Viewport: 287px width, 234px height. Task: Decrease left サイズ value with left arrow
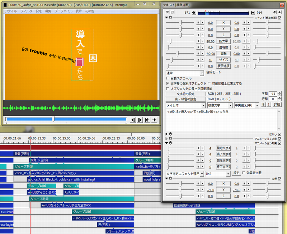pyautogui.click(x=198, y=60)
